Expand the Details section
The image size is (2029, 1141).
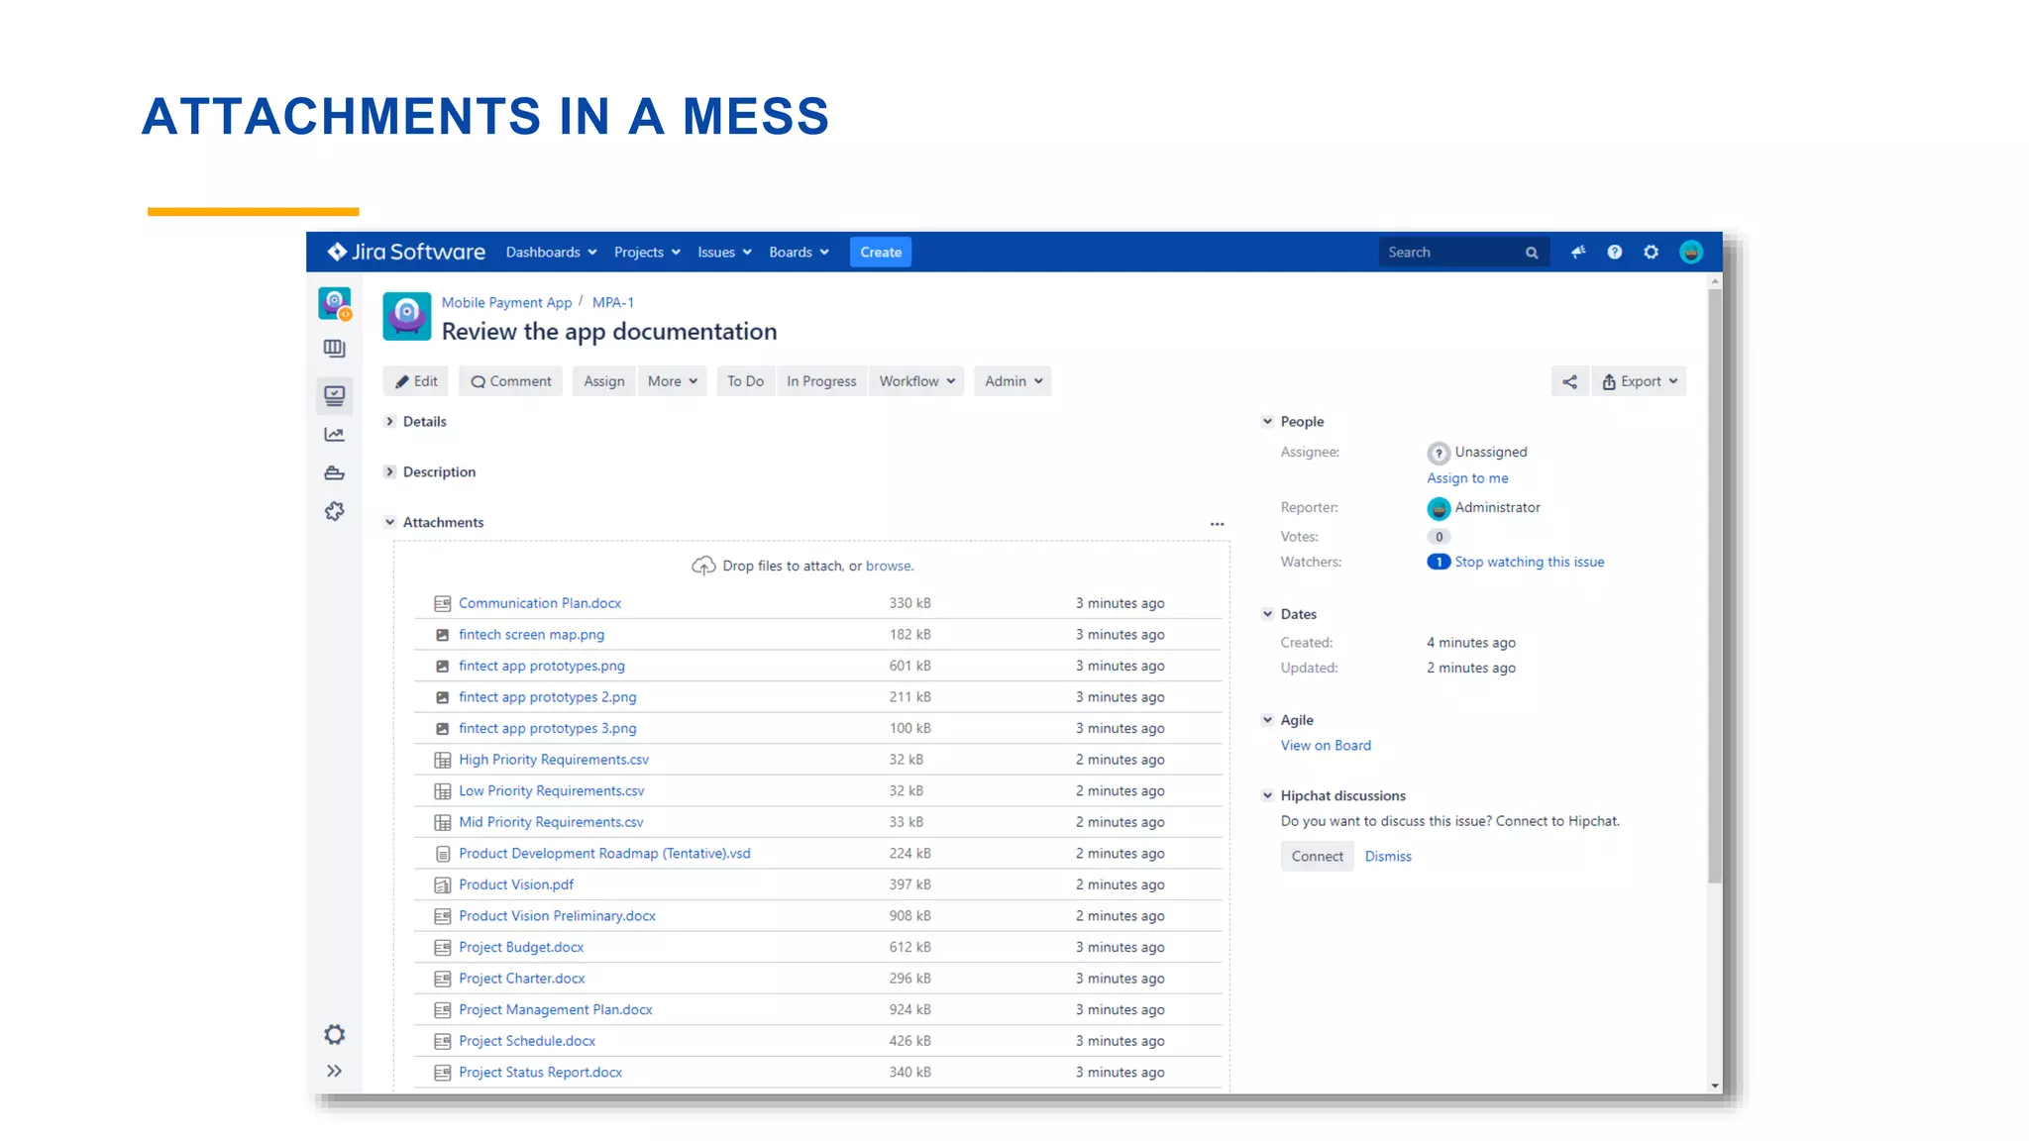pos(390,422)
